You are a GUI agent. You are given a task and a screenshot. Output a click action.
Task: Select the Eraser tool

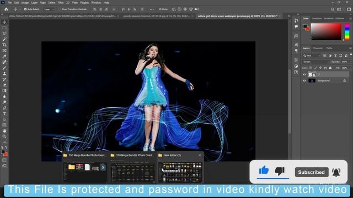click(4, 85)
